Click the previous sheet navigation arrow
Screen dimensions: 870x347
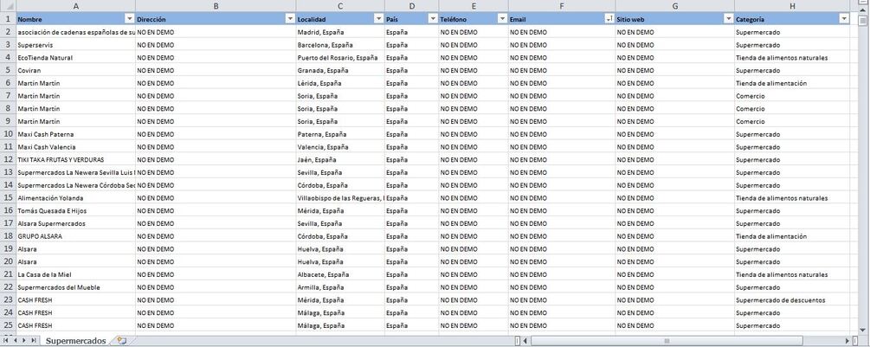15,340
